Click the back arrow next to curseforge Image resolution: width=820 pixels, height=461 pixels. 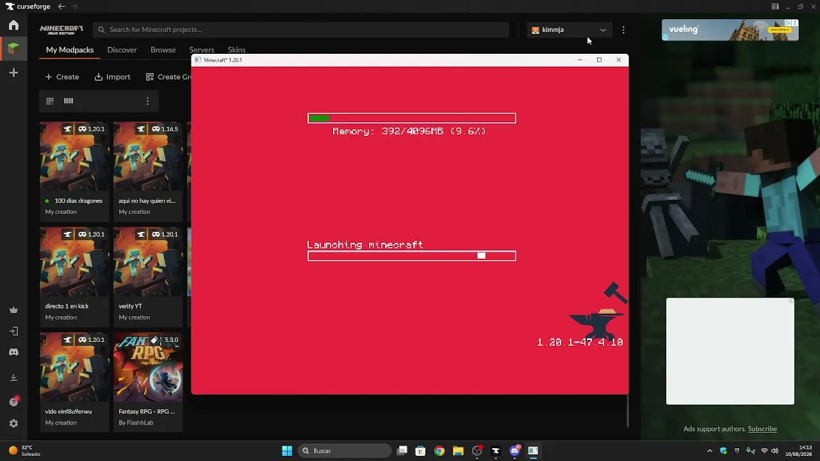61,6
